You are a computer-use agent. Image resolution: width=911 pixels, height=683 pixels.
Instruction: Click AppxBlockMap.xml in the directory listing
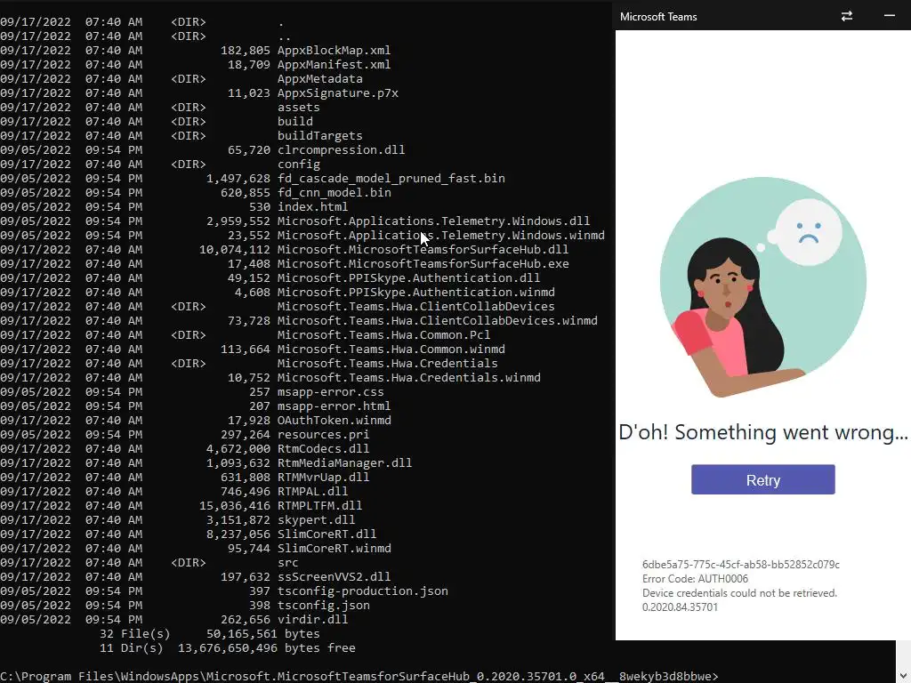pyautogui.click(x=335, y=51)
